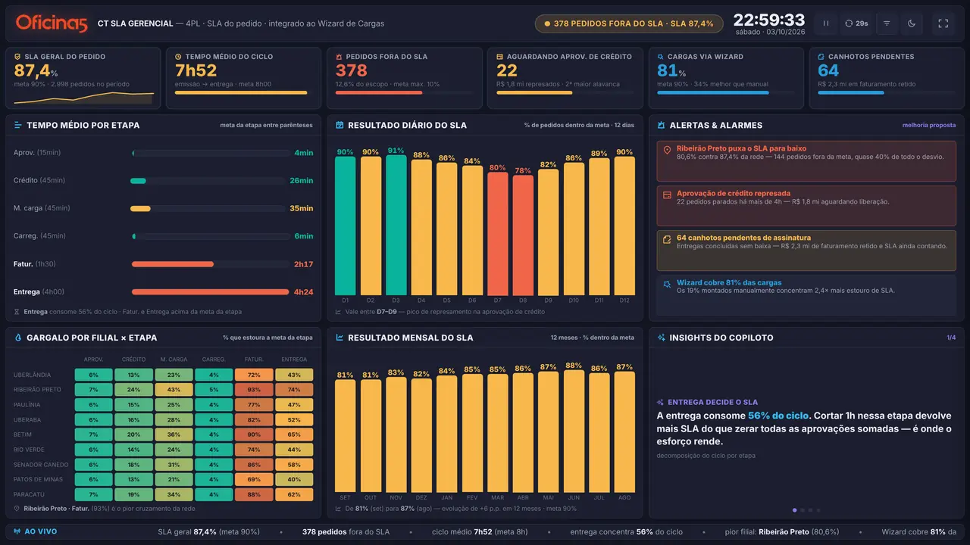Viewport: 970px width, 545px height.
Task: Toggle dark mode with the moon icon
Action: (912, 23)
